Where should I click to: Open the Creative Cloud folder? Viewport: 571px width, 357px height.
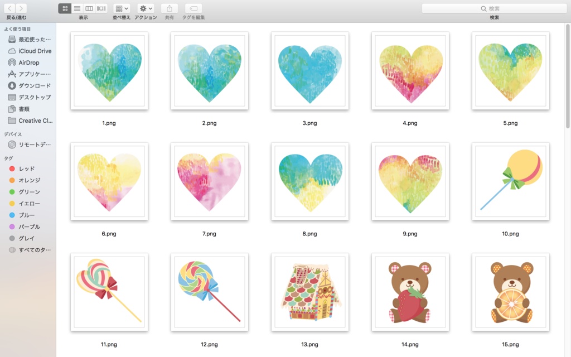30,120
